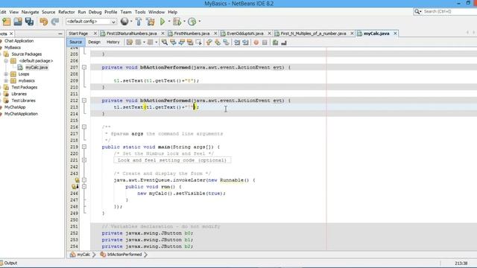The width and height of the screenshot is (477, 268).
Task: Toggle a bookmark on the current line
Action: 226,42
